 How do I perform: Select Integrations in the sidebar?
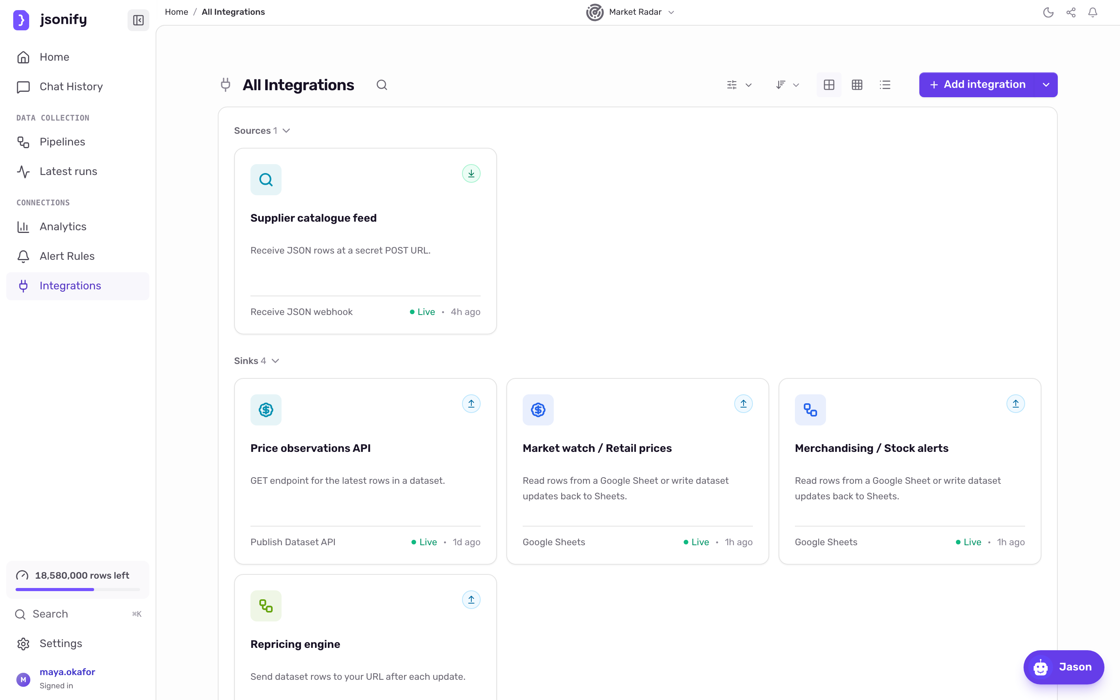tap(78, 286)
